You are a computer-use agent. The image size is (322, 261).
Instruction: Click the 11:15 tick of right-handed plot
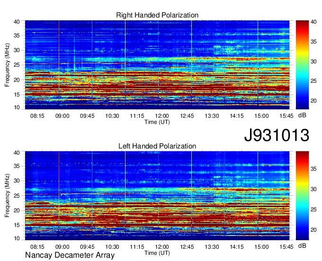coord(137,116)
